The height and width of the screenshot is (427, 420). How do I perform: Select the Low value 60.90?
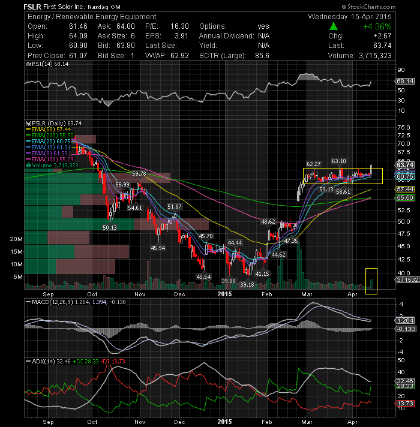point(78,46)
